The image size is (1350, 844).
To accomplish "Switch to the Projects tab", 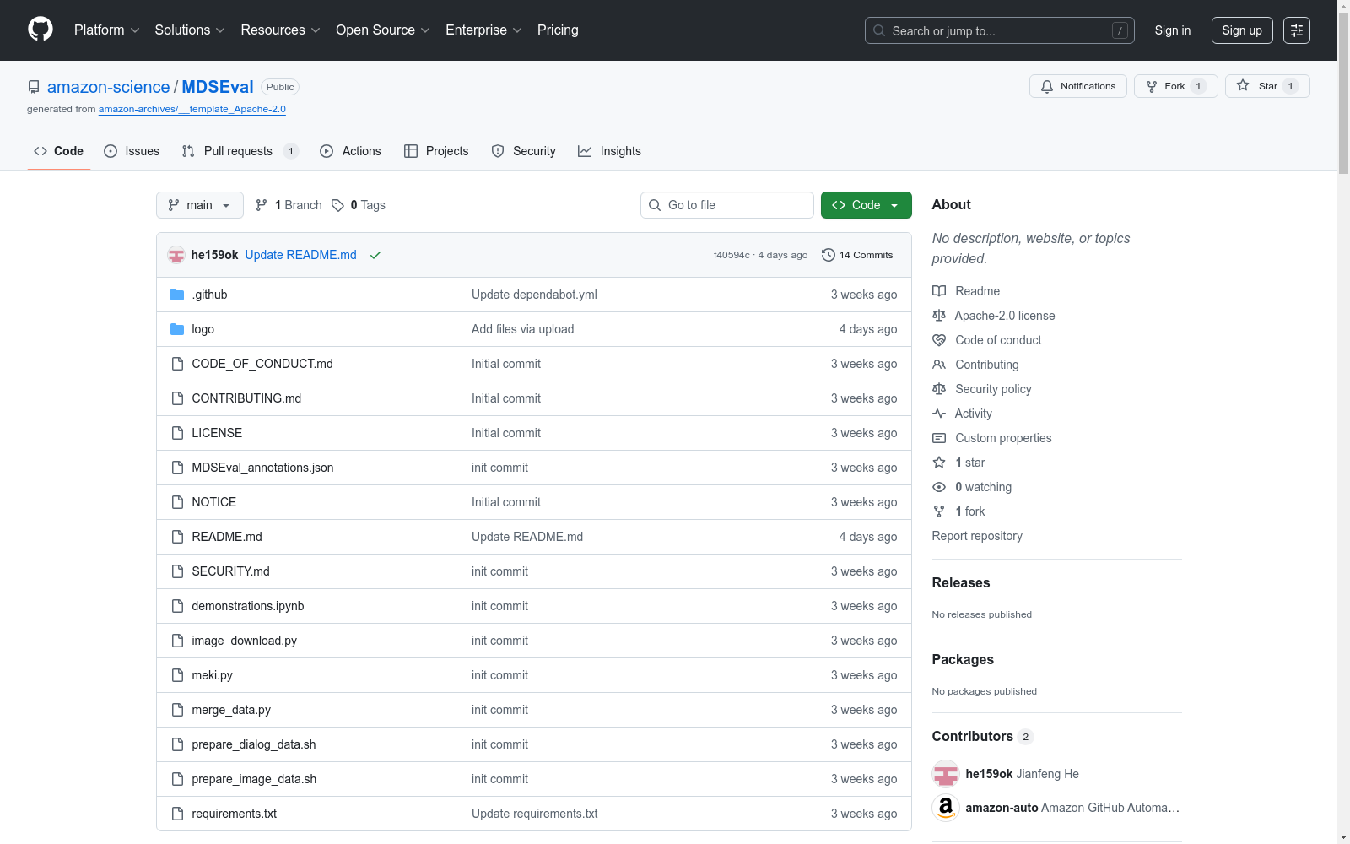I will [x=436, y=151].
